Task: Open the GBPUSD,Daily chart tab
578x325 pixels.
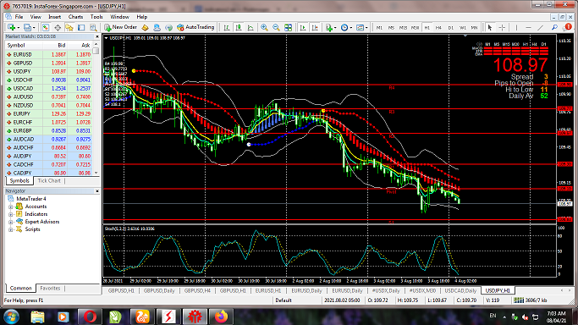Action: (x=159, y=291)
